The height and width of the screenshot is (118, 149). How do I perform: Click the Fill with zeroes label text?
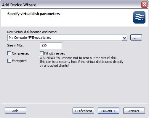pyautogui.click(x=55, y=53)
